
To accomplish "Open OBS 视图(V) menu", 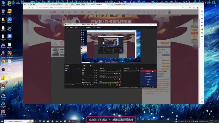I will click(76, 28).
